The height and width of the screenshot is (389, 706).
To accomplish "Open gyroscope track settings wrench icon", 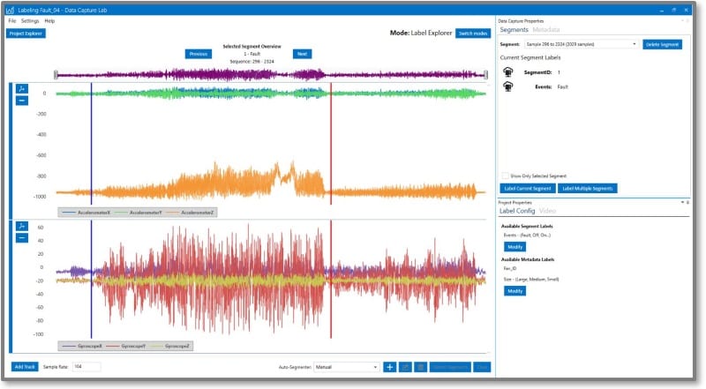I will click(22, 226).
